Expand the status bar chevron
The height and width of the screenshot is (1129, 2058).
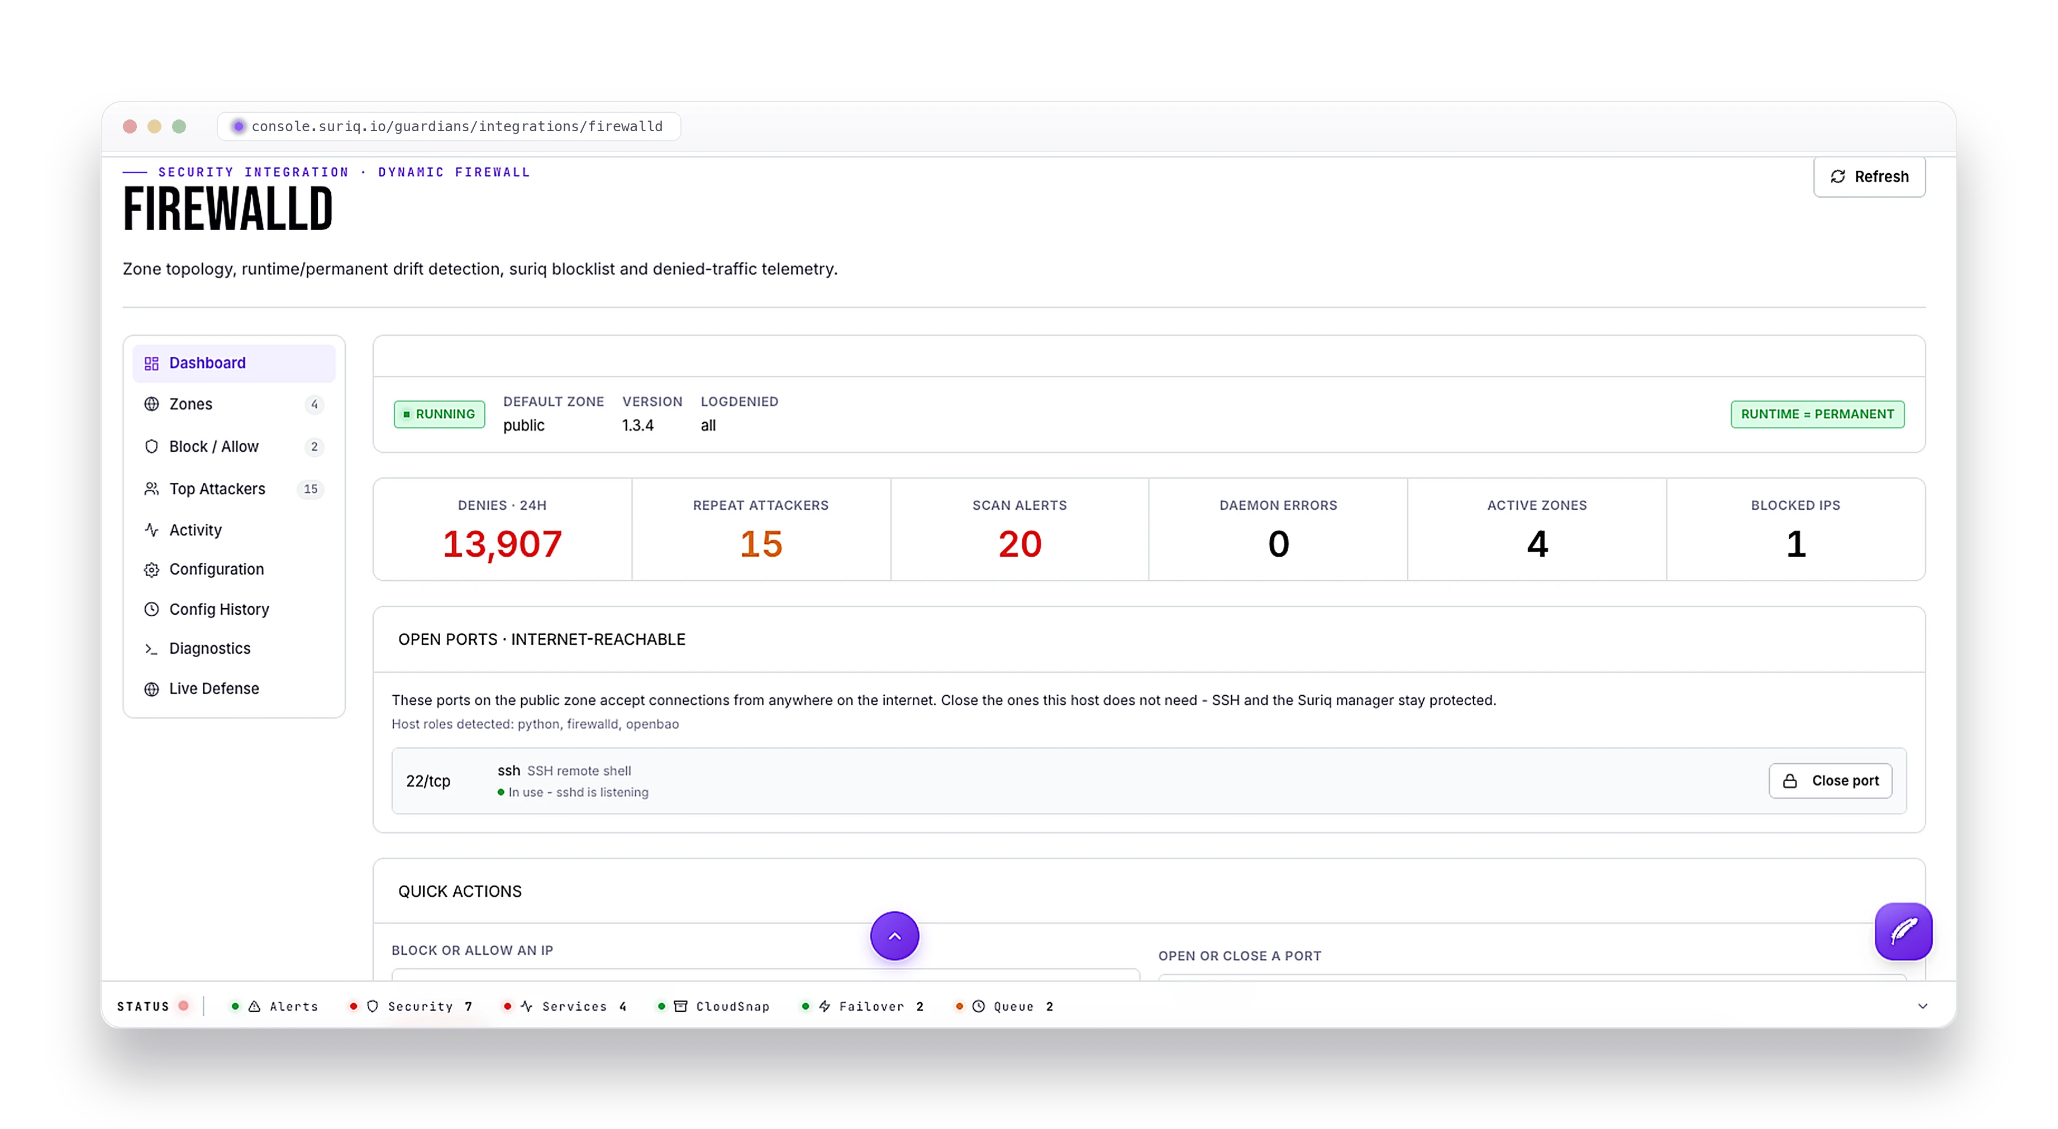(x=1922, y=1006)
